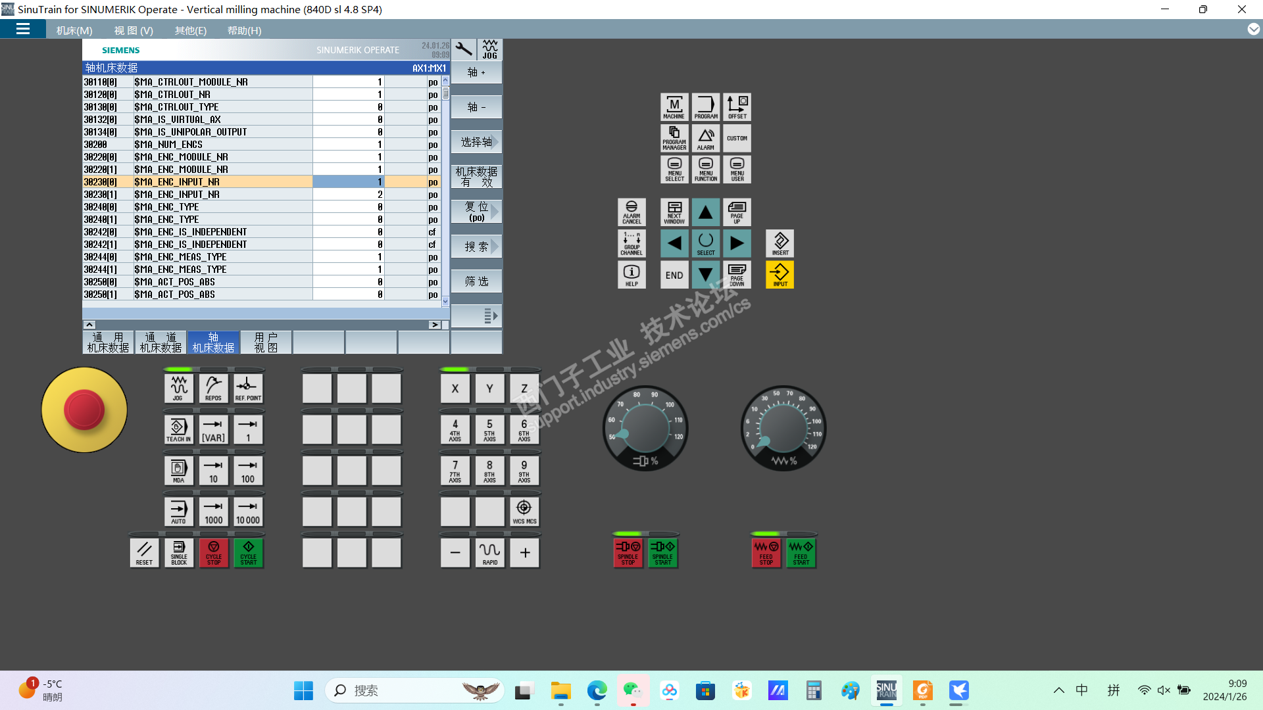1263x710 pixels.
Task: Open the 机床(M) menu
Action: tap(74, 30)
